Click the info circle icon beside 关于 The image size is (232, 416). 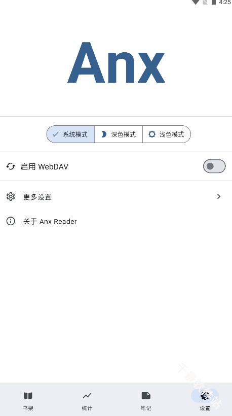point(11,221)
